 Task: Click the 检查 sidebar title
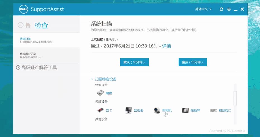[41, 25]
